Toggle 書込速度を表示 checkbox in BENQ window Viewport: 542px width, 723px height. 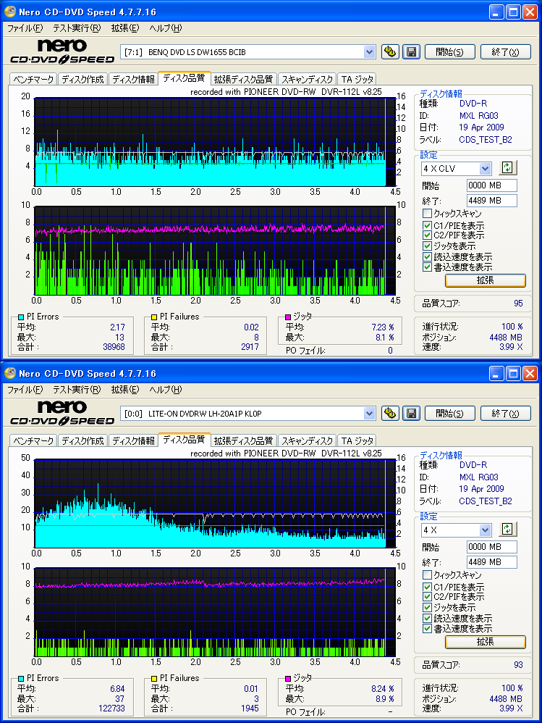427,267
